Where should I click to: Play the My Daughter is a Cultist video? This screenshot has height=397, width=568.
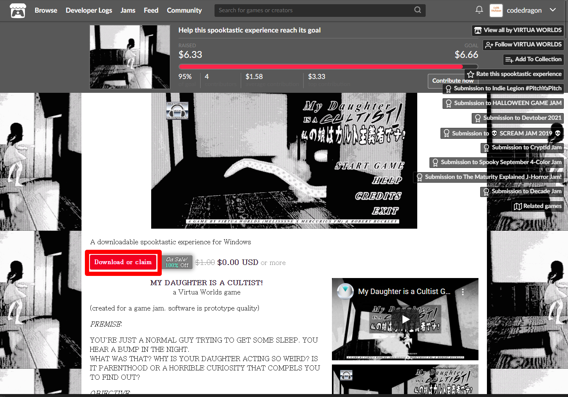pos(405,319)
